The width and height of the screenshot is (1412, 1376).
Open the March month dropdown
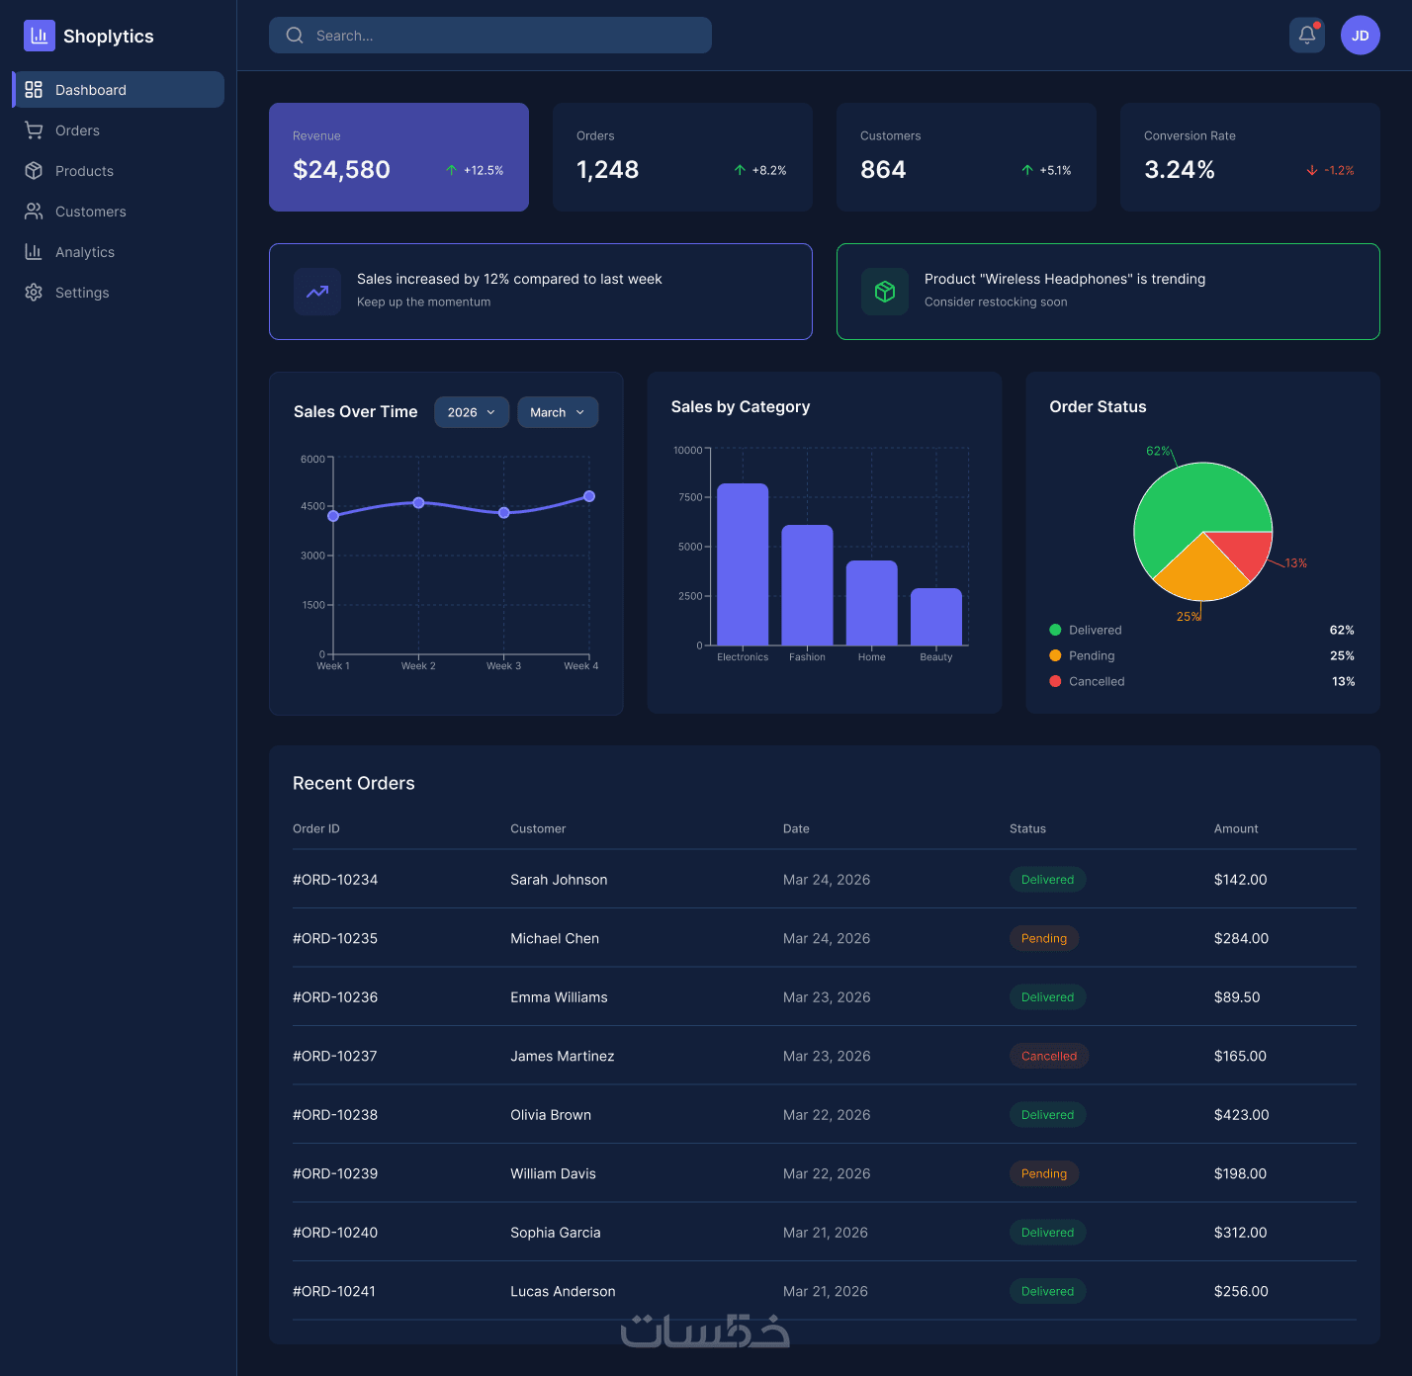click(x=558, y=412)
